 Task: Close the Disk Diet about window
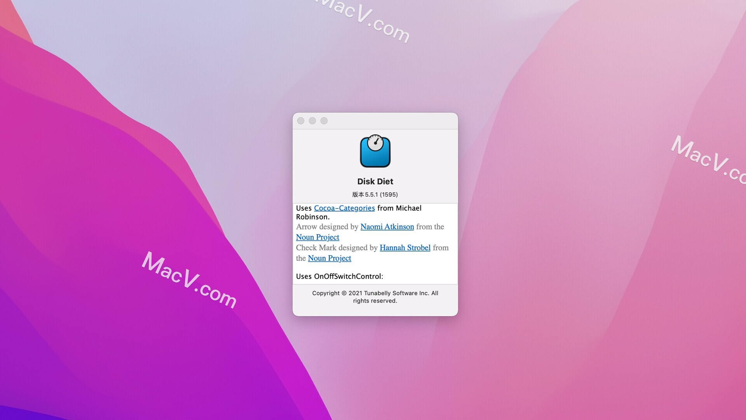point(301,121)
